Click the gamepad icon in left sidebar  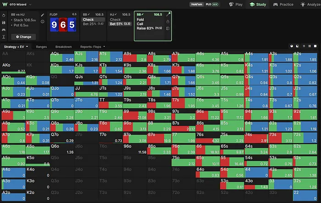(x=4, y=30)
